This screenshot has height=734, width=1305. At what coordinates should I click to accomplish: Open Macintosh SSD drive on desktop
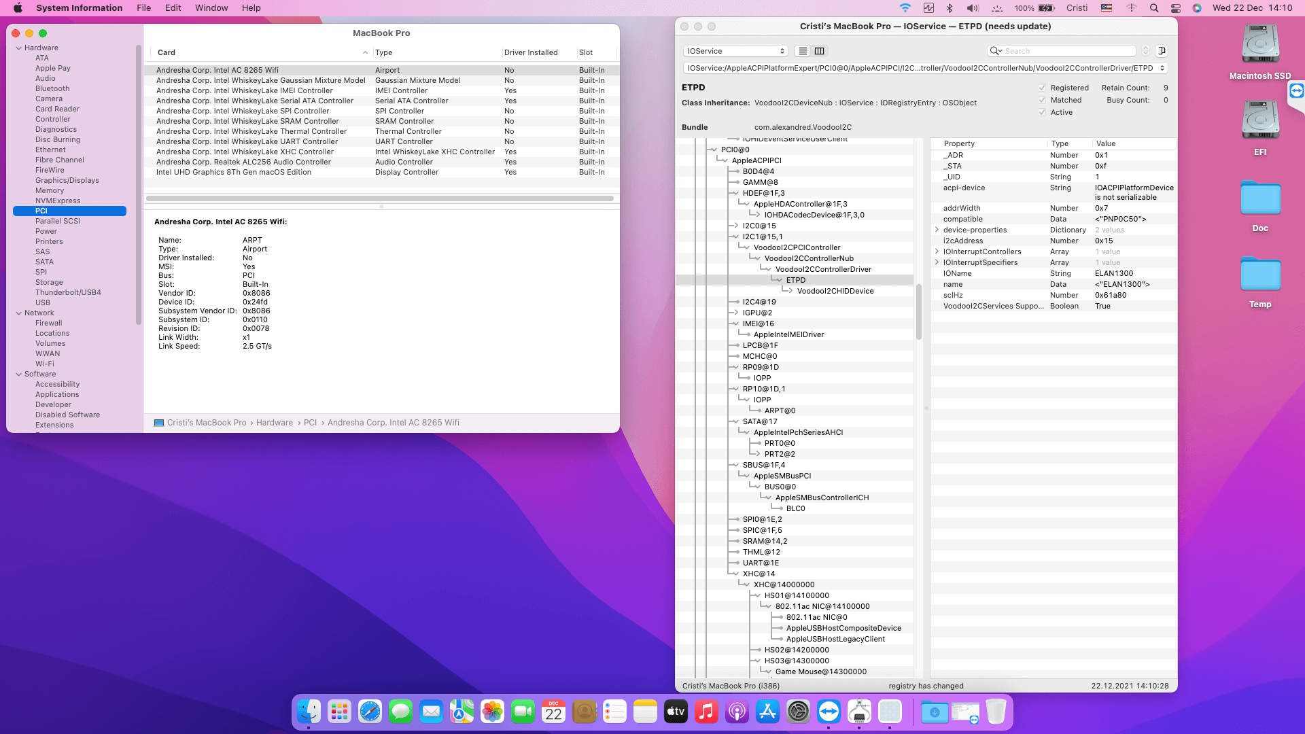point(1260,46)
